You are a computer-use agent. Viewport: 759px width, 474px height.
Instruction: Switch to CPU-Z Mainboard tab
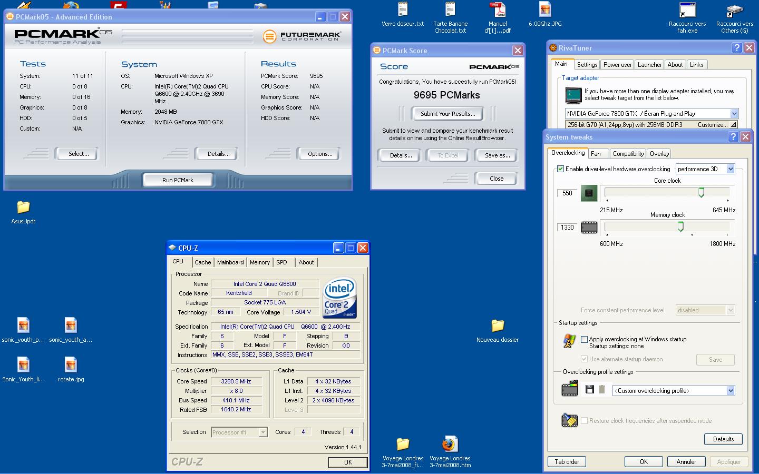tap(230, 262)
